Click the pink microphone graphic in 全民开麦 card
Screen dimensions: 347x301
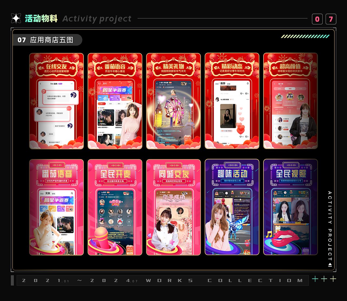tap(102, 238)
